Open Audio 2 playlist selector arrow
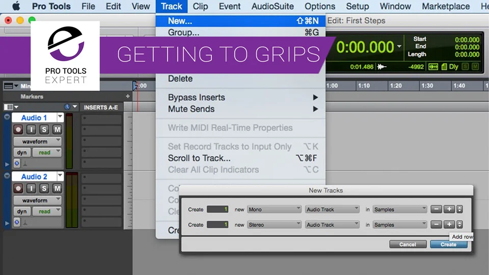Screen dimensions: 489x275 (60, 177)
